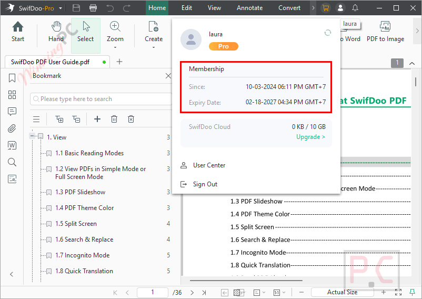Refresh membership info icon
The height and width of the screenshot is (299, 422).
(327, 33)
